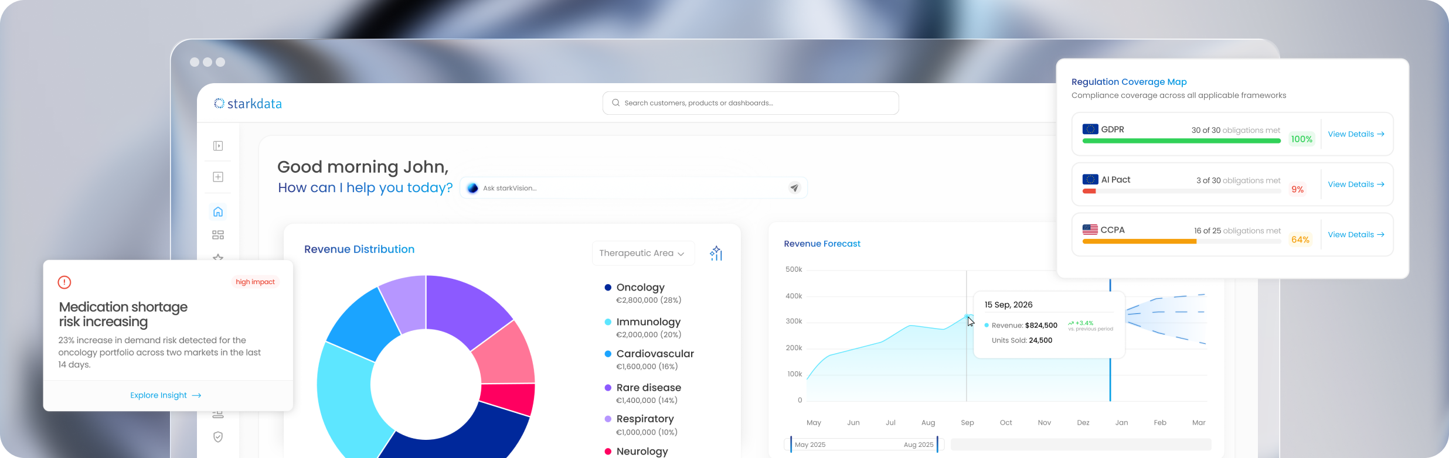1449x458 pixels.
Task: Click the Cardiovascular legend color dot
Action: point(608,354)
